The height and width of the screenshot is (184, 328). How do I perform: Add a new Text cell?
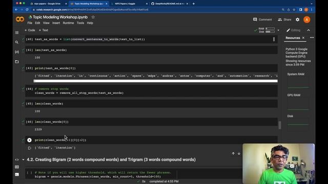[x=44, y=30]
